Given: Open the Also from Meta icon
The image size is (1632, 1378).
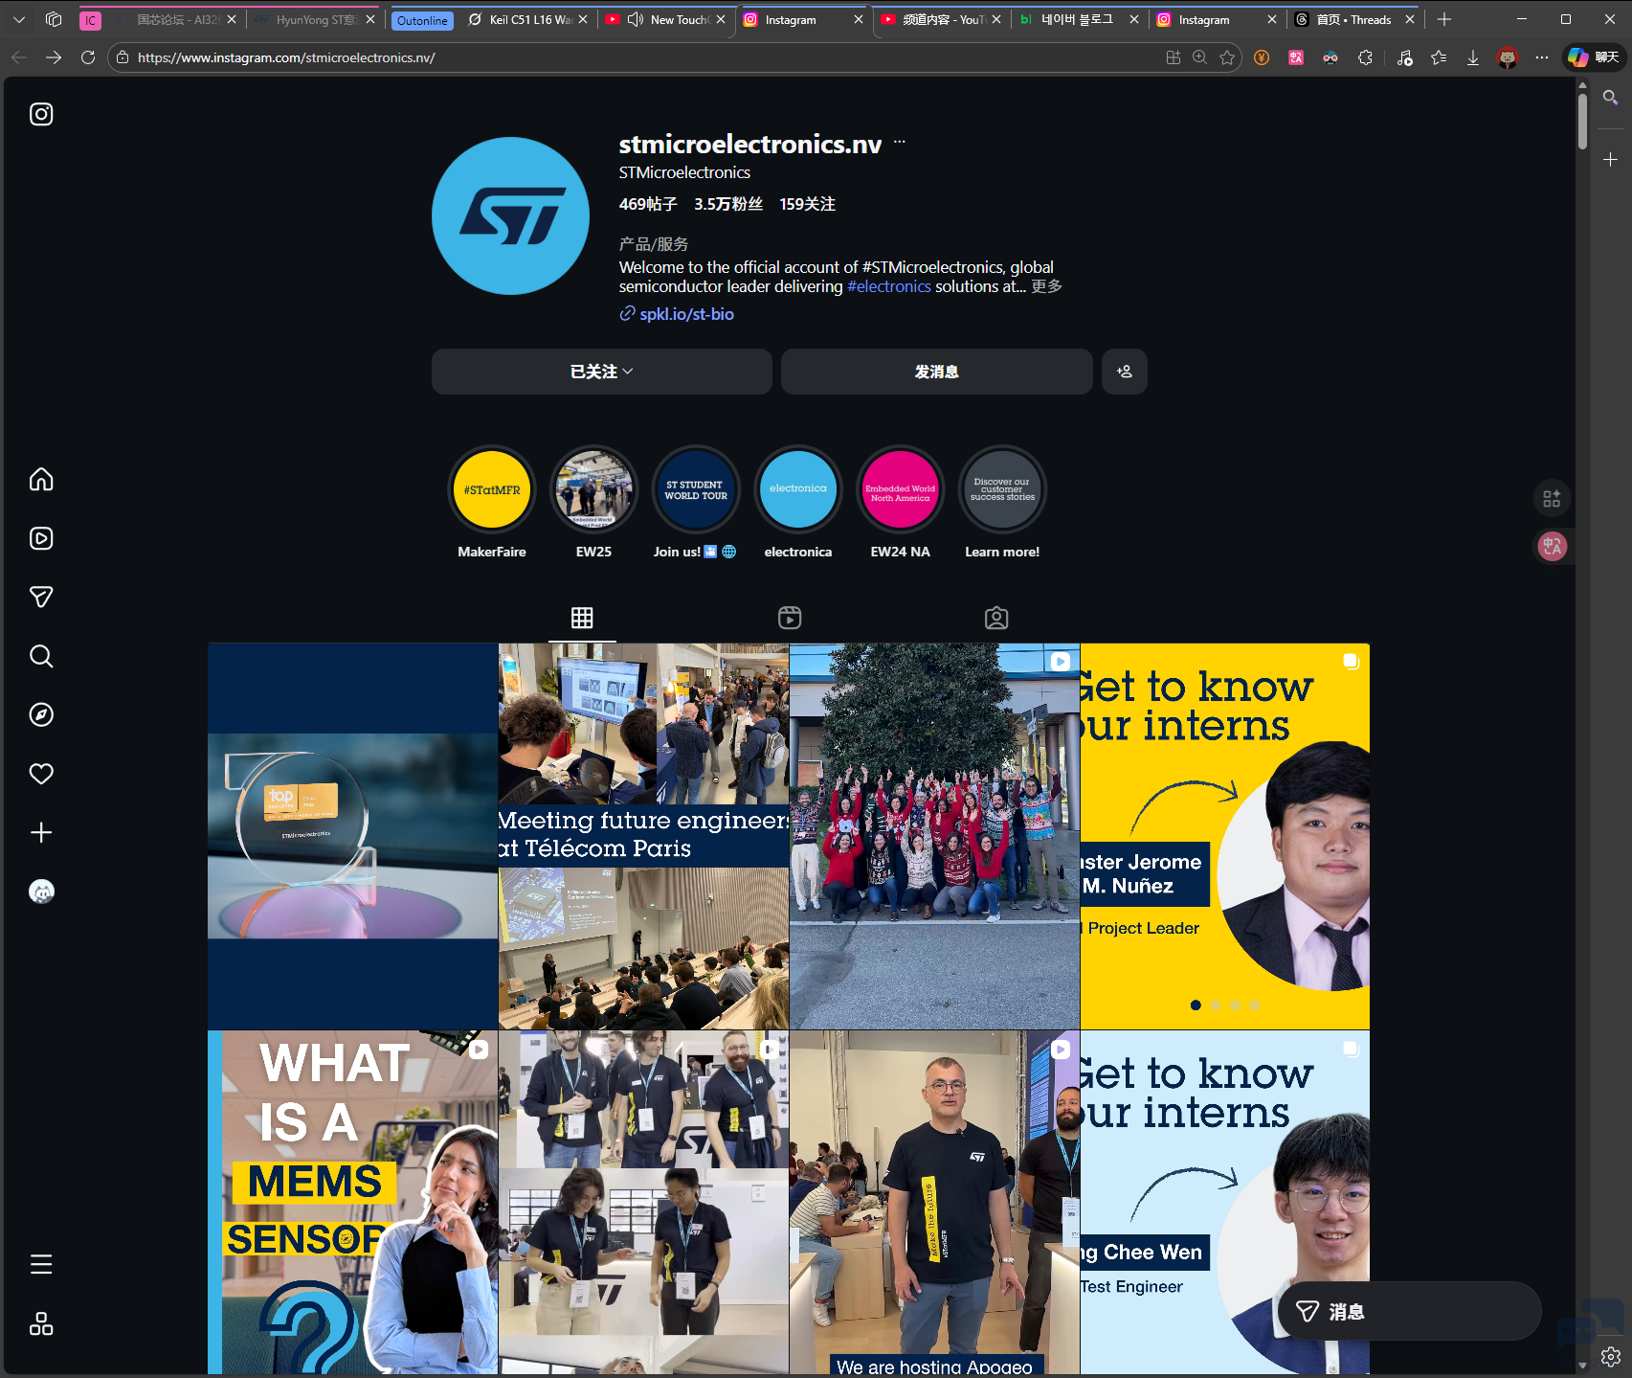Looking at the screenshot, I should coord(41,1323).
